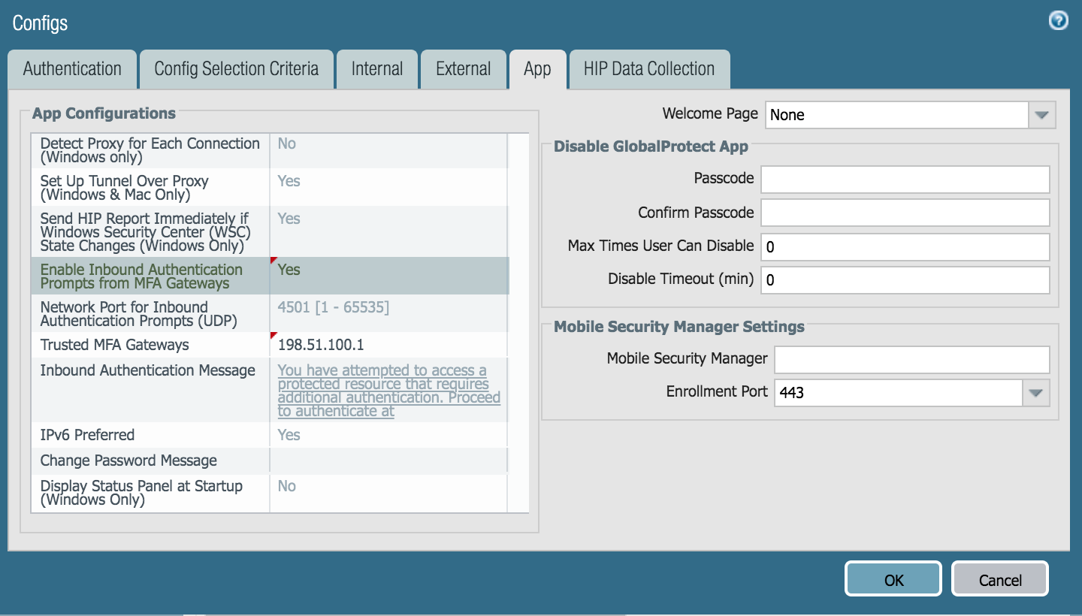Select the Disable Timeout (min) field
The image size is (1082, 616).
(905, 279)
